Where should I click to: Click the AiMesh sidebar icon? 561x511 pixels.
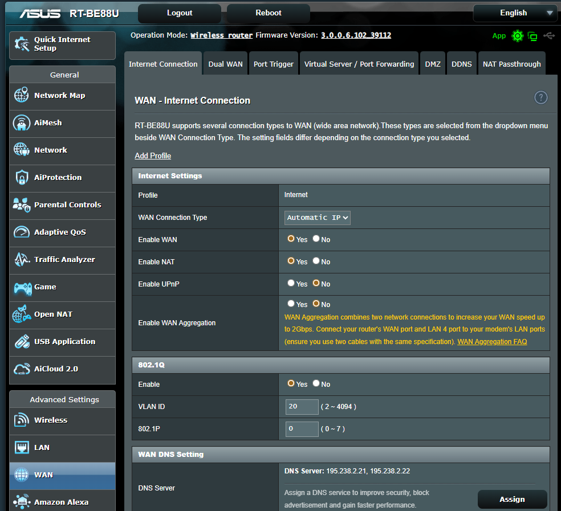click(22, 123)
